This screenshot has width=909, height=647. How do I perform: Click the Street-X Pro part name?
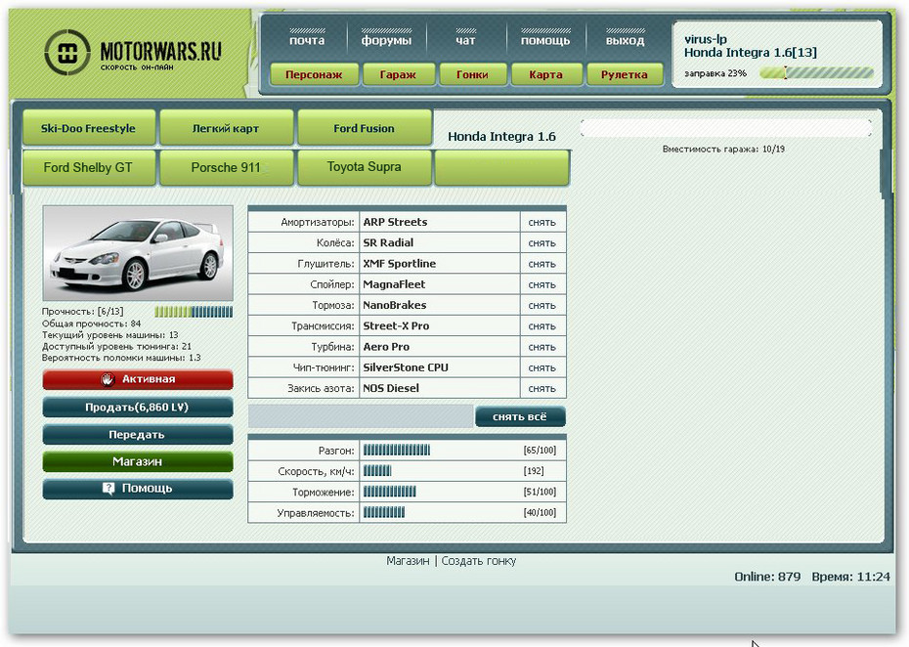(396, 325)
